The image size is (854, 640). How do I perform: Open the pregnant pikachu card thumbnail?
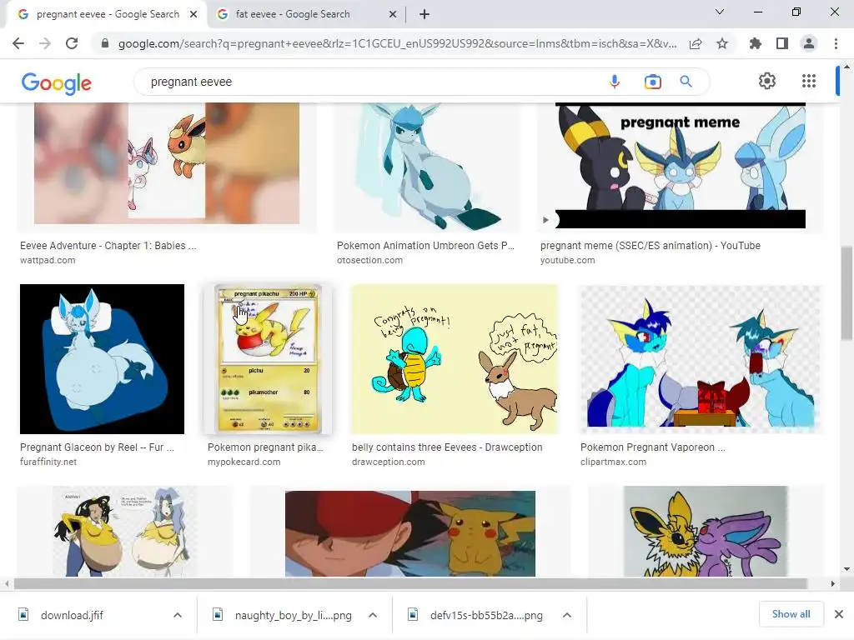tap(267, 358)
